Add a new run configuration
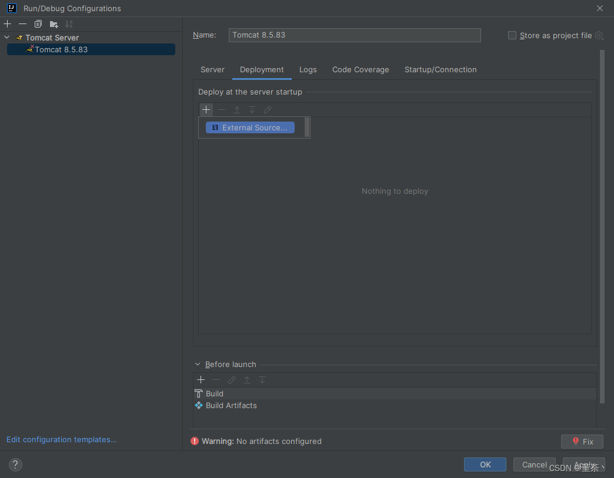 pos(8,24)
